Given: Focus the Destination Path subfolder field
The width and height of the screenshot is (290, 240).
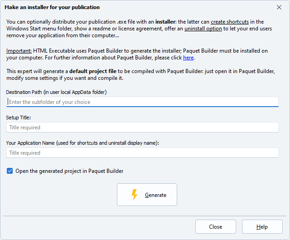Looking at the screenshot, I should tap(142, 102).
